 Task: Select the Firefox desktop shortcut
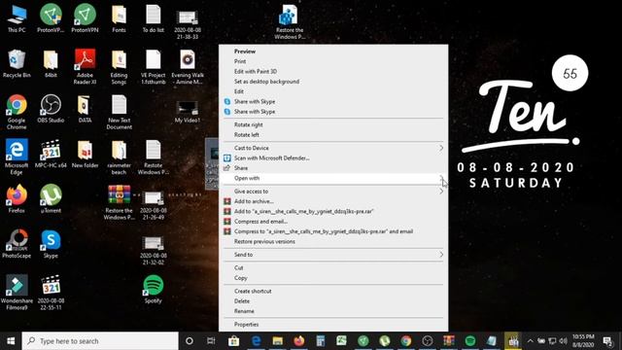click(17, 199)
